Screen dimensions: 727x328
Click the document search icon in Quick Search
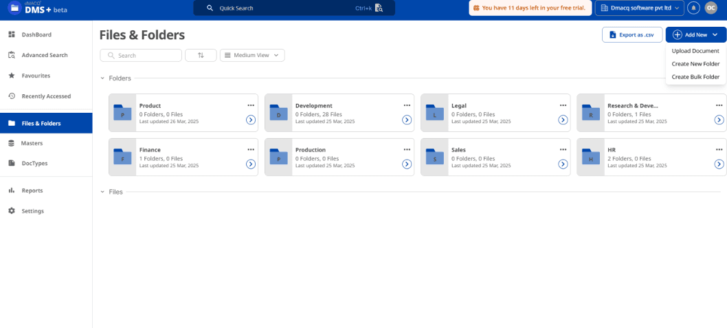tap(379, 8)
